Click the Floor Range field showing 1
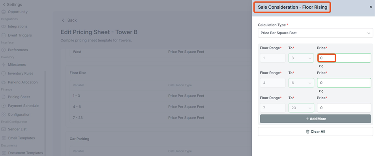 273,58
